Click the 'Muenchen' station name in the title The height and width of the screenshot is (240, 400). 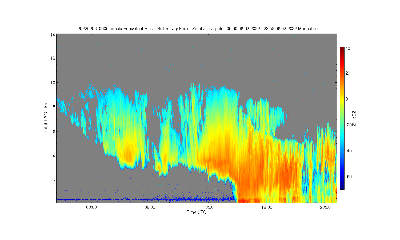tap(308, 29)
